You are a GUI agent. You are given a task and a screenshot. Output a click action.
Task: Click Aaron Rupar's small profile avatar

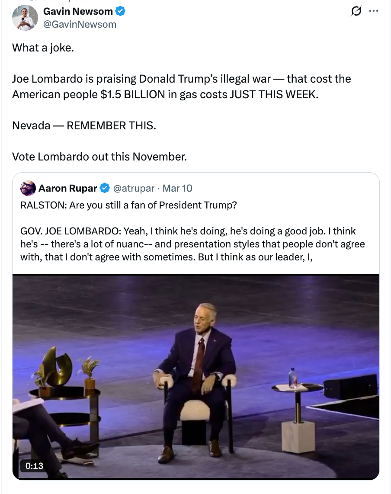tap(28, 188)
